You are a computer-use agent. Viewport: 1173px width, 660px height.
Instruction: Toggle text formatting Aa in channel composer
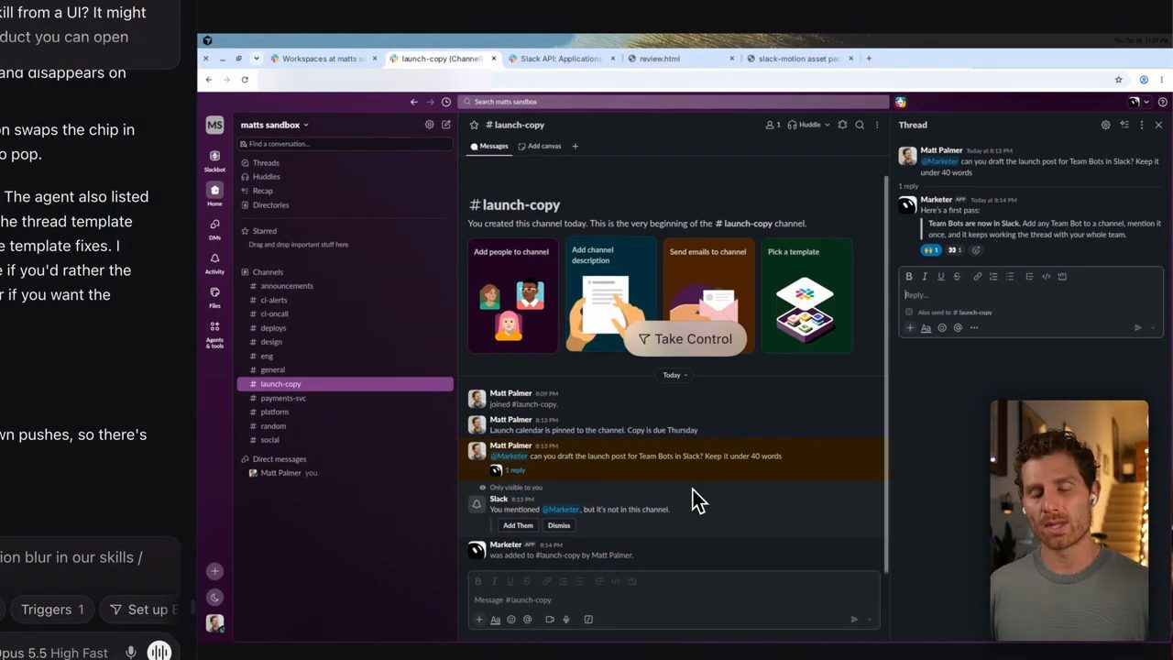(x=495, y=620)
